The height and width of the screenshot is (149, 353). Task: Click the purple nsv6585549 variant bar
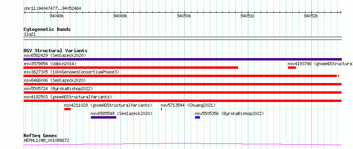pyautogui.click(x=104, y=117)
